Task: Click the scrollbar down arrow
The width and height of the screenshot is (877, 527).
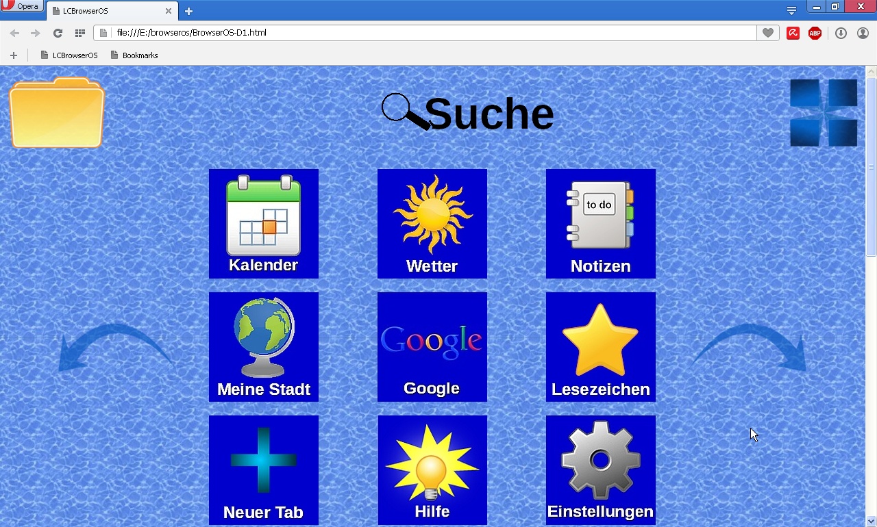Action: click(871, 521)
